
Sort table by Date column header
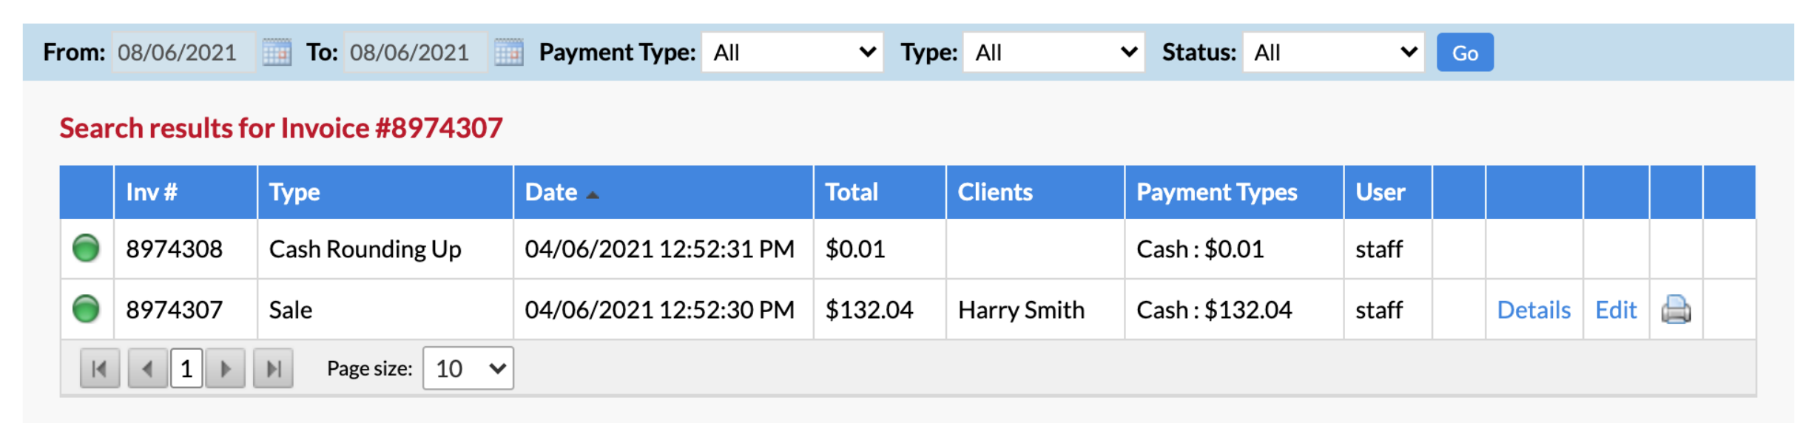point(551,192)
